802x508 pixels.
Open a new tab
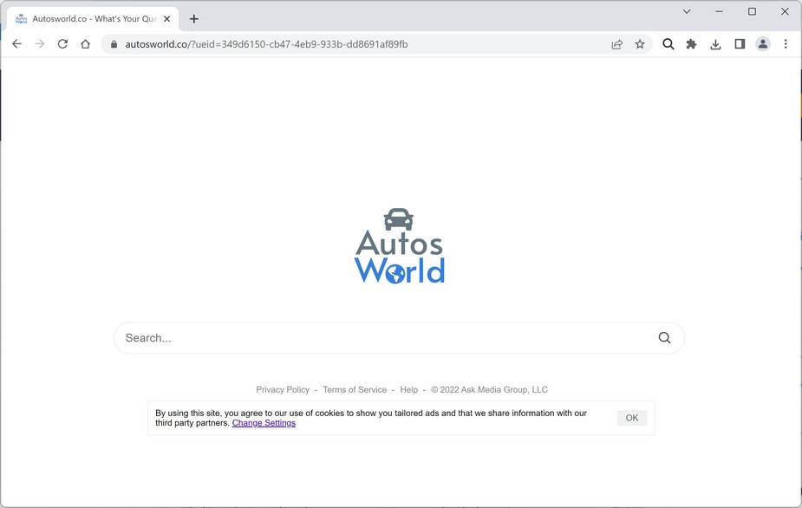(x=194, y=19)
